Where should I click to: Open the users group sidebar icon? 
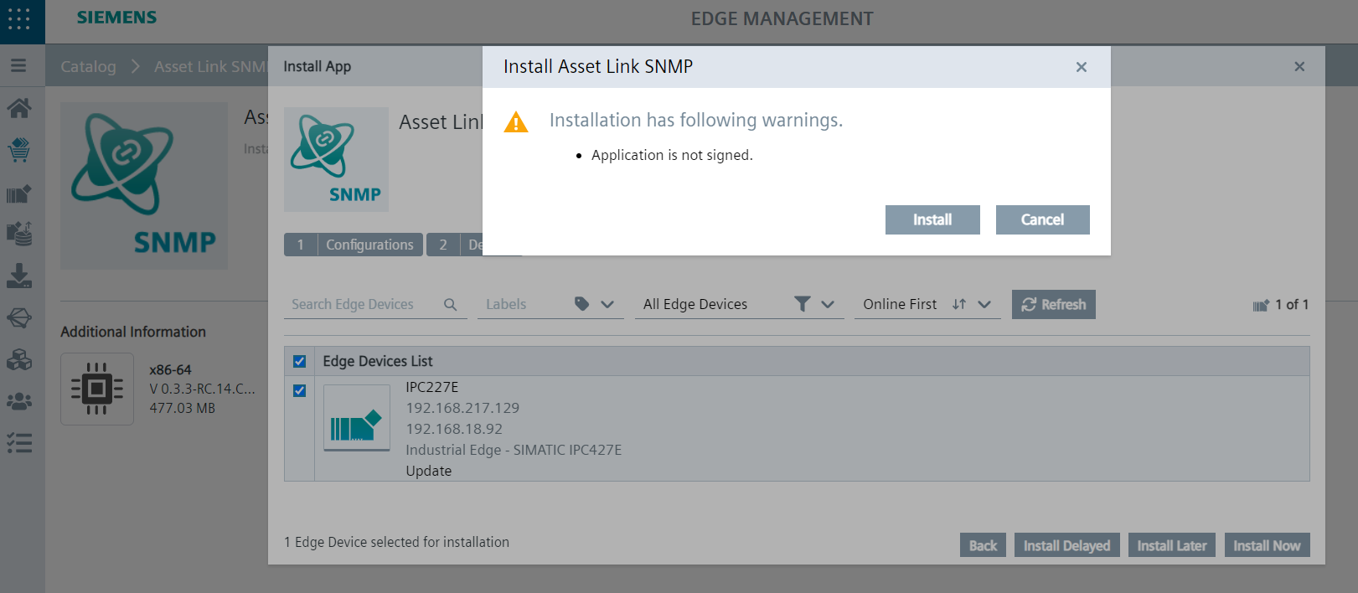[x=19, y=402]
